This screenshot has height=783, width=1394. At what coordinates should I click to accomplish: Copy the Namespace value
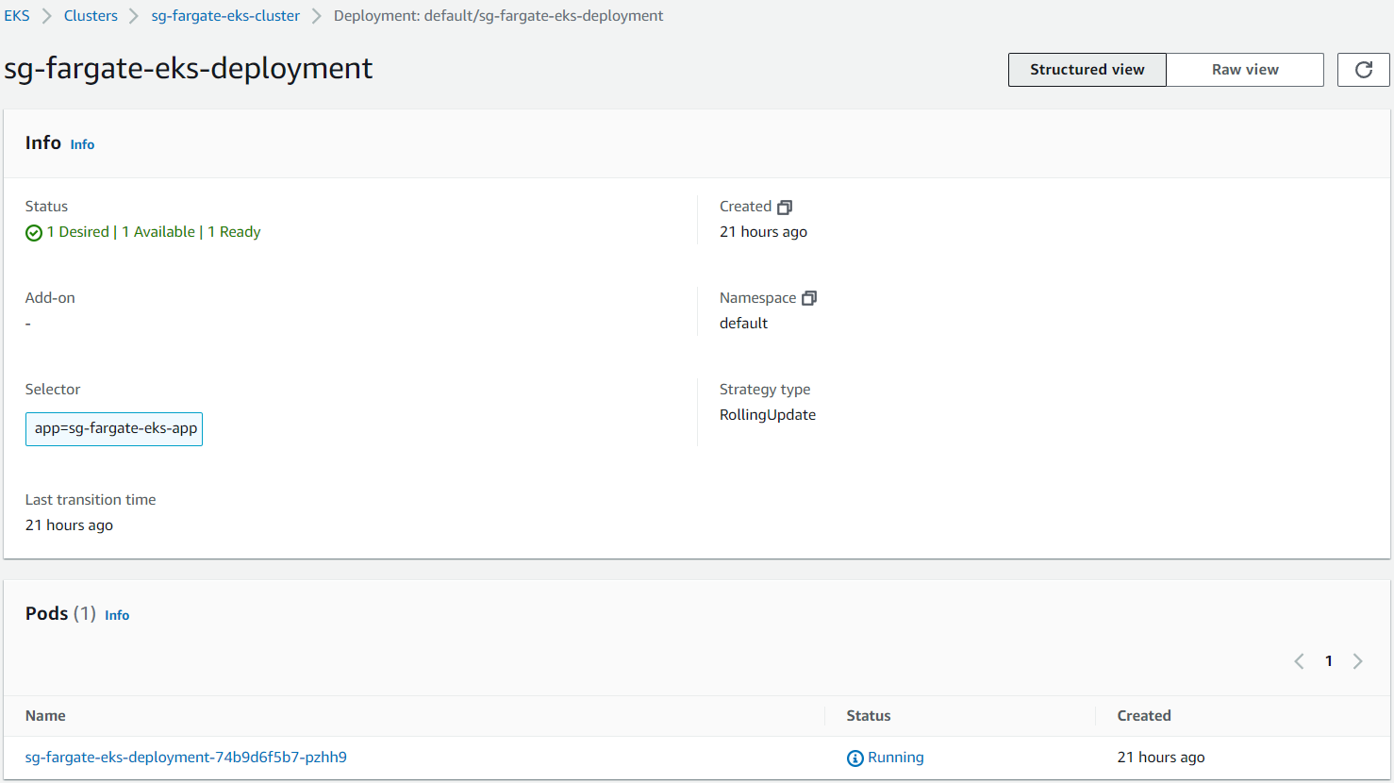[809, 298]
